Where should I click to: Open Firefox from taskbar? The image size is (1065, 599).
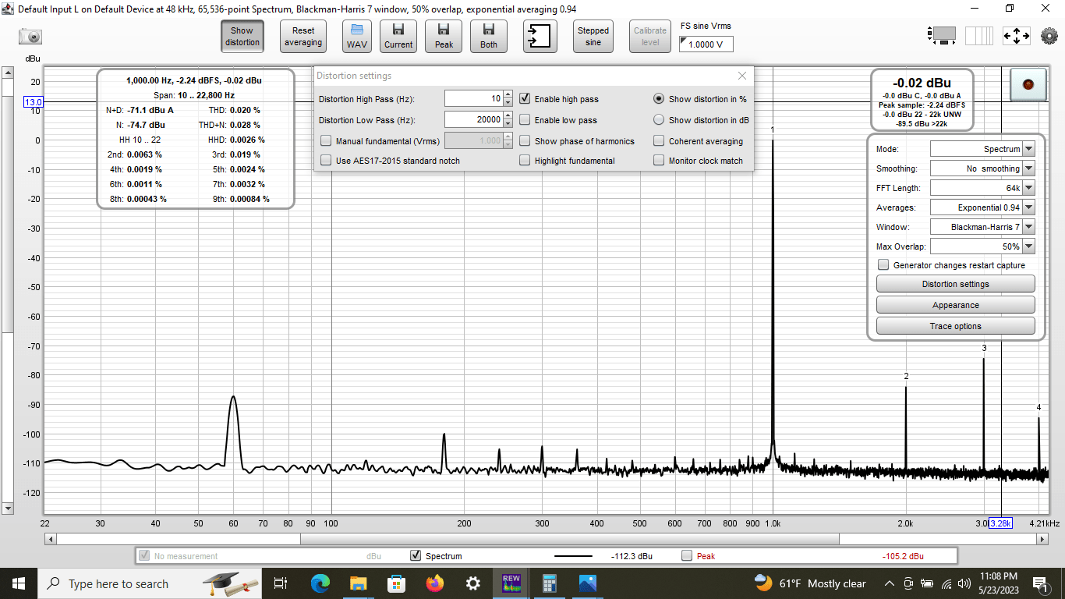pos(434,583)
